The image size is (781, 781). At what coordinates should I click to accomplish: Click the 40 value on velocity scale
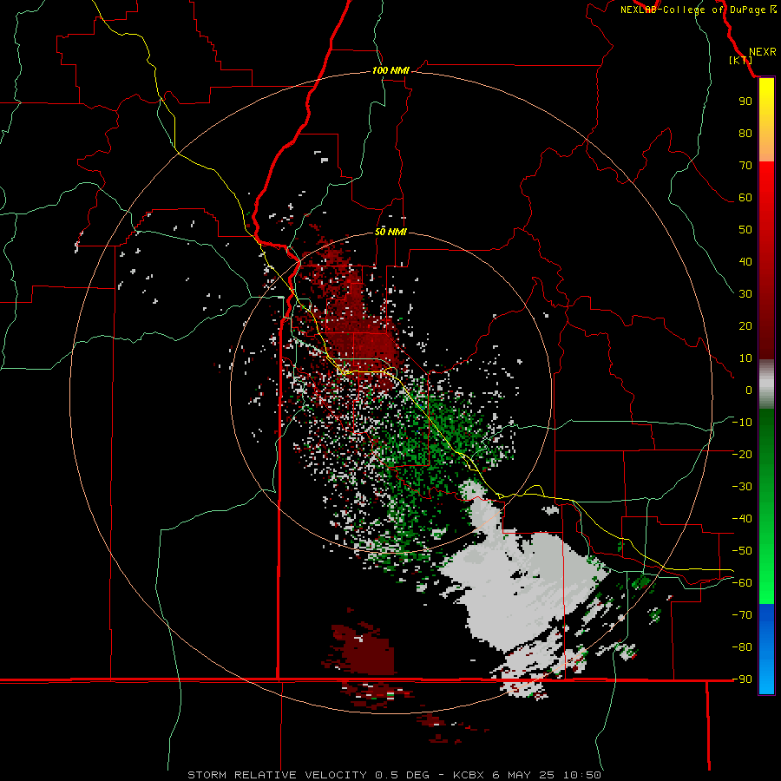coord(745,261)
